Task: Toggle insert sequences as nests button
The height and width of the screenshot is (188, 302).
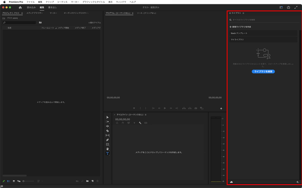Action: coord(117,123)
